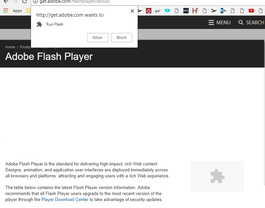Open the page bookmark between H and airplane
The width and height of the screenshot is (265, 208).
204,11
